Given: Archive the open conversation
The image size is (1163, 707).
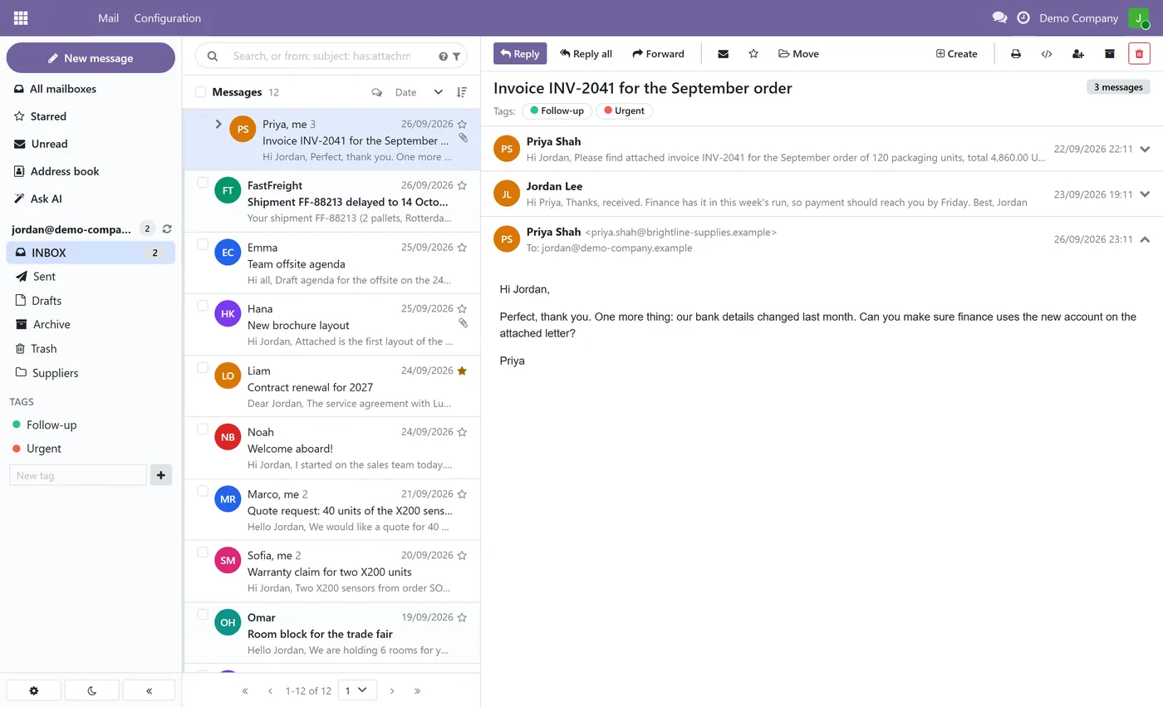Looking at the screenshot, I should (x=1109, y=54).
